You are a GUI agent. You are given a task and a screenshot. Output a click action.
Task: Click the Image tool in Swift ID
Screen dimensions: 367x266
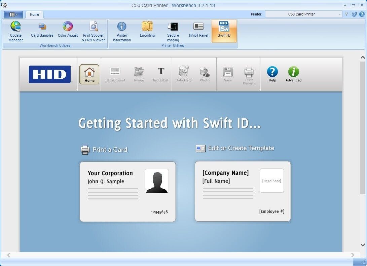tap(139, 74)
